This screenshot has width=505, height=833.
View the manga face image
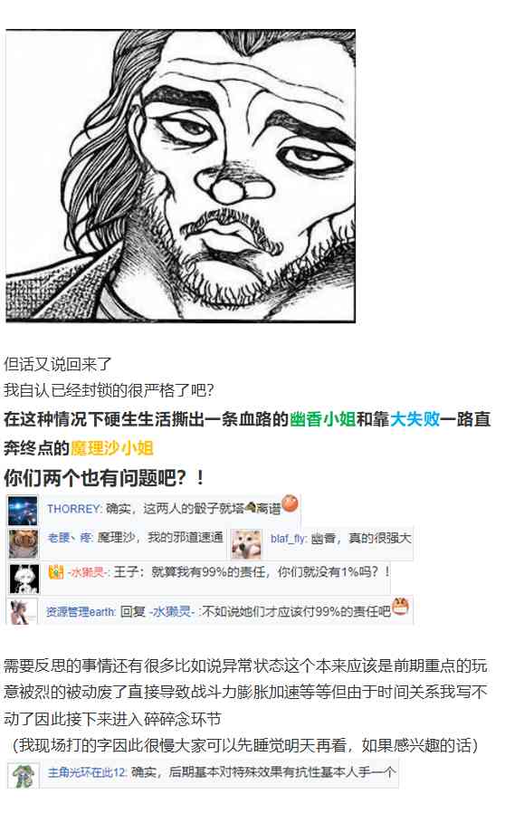[x=180, y=176]
